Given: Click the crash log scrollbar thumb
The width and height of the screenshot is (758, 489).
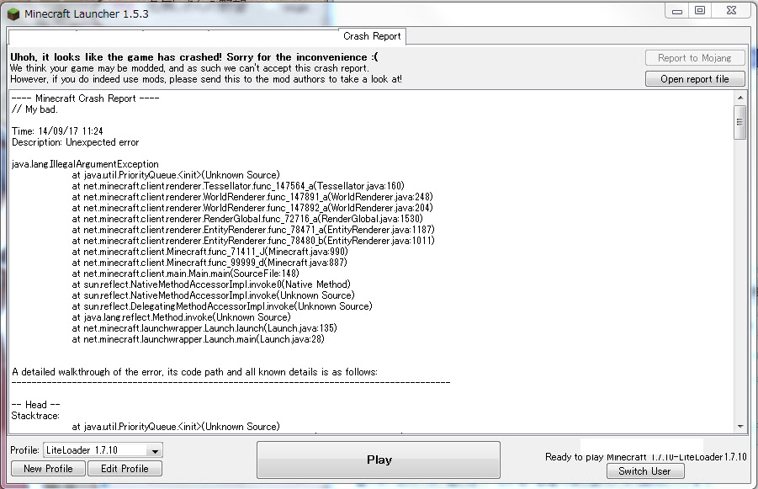Looking at the screenshot, I should 739,122.
